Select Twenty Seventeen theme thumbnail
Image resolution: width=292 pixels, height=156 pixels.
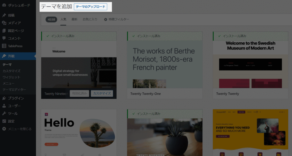click(165, 137)
